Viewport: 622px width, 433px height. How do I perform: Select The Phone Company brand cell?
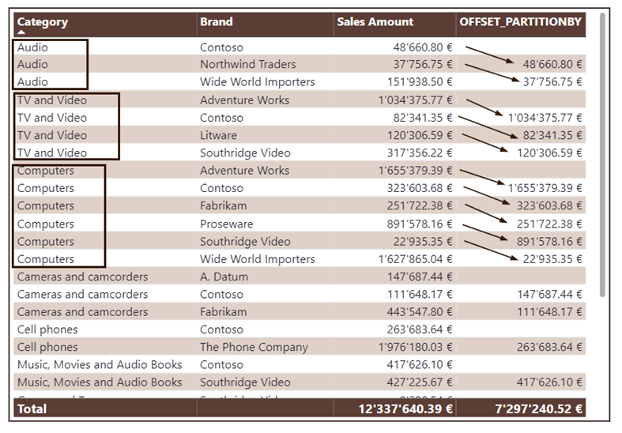click(x=254, y=348)
